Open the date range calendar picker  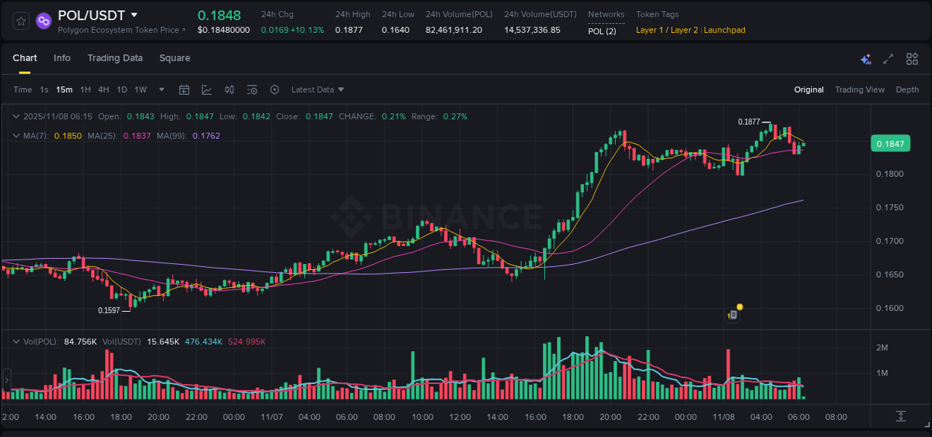coord(184,89)
